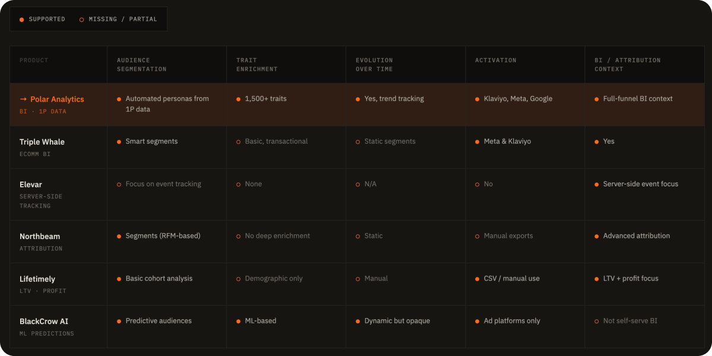Screen dimensions: 712x356
Task: Click the BI / Attribution Context header
Action: (628, 65)
